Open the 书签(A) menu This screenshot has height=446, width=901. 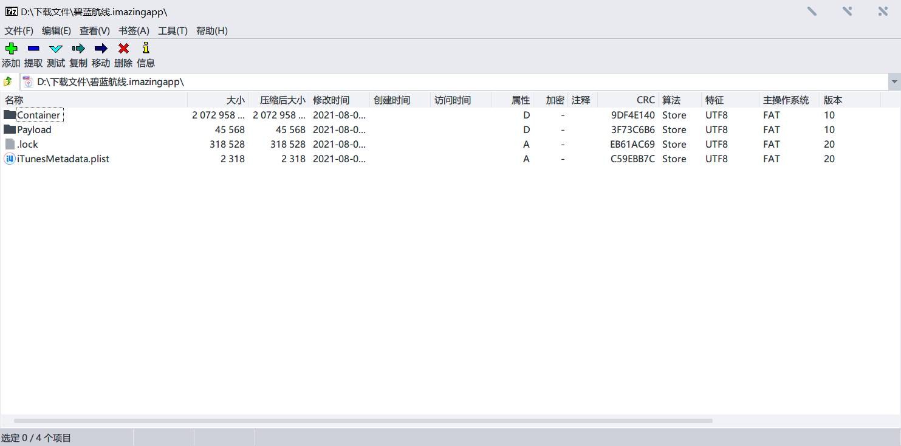134,31
